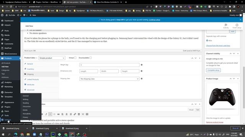Dismiss the store setup banner

point(240,20)
